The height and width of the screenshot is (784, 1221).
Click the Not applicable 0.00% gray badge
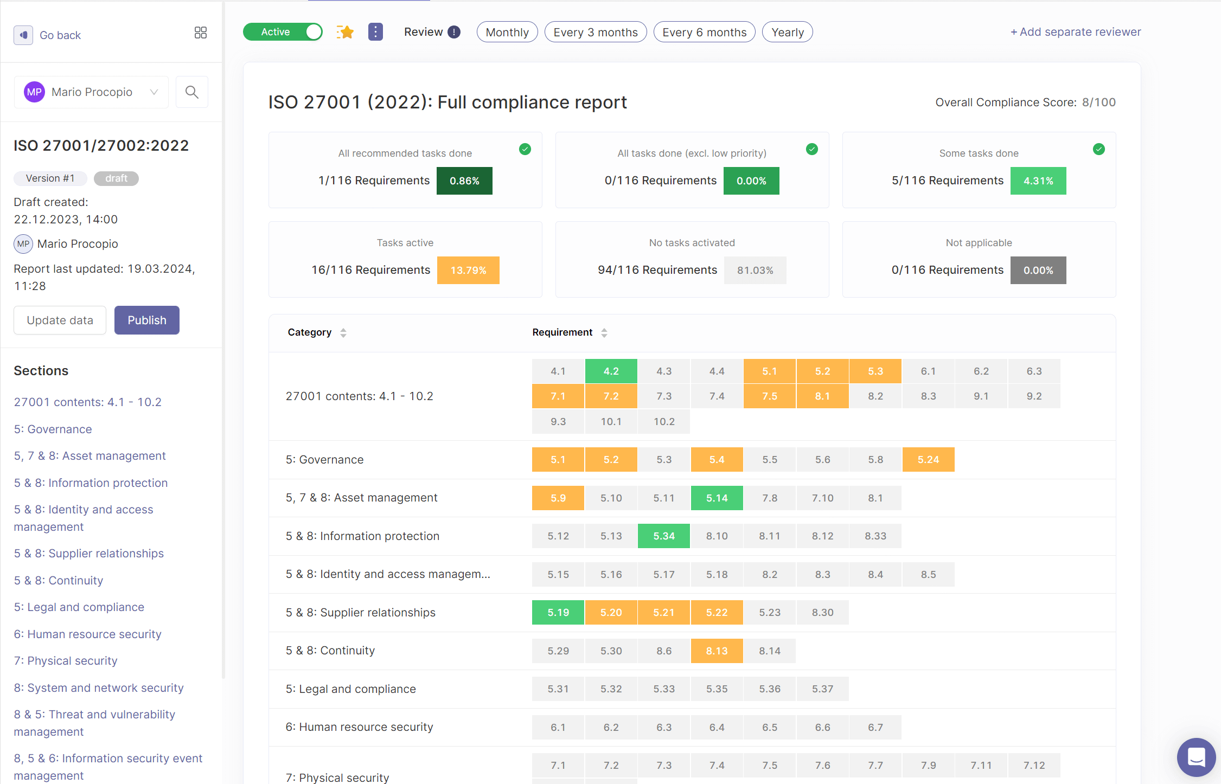click(1038, 271)
